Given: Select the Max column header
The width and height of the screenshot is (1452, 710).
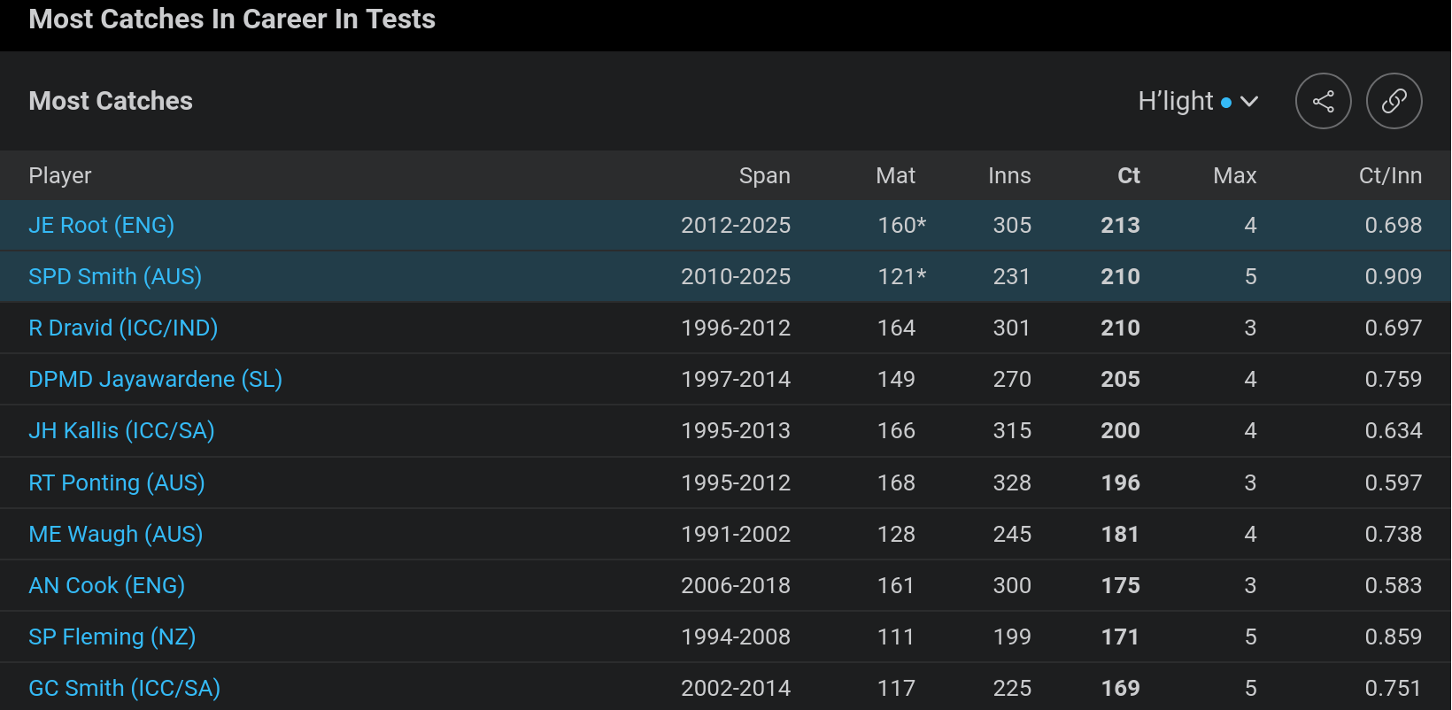Looking at the screenshot, I should (x=1235, y=175).
